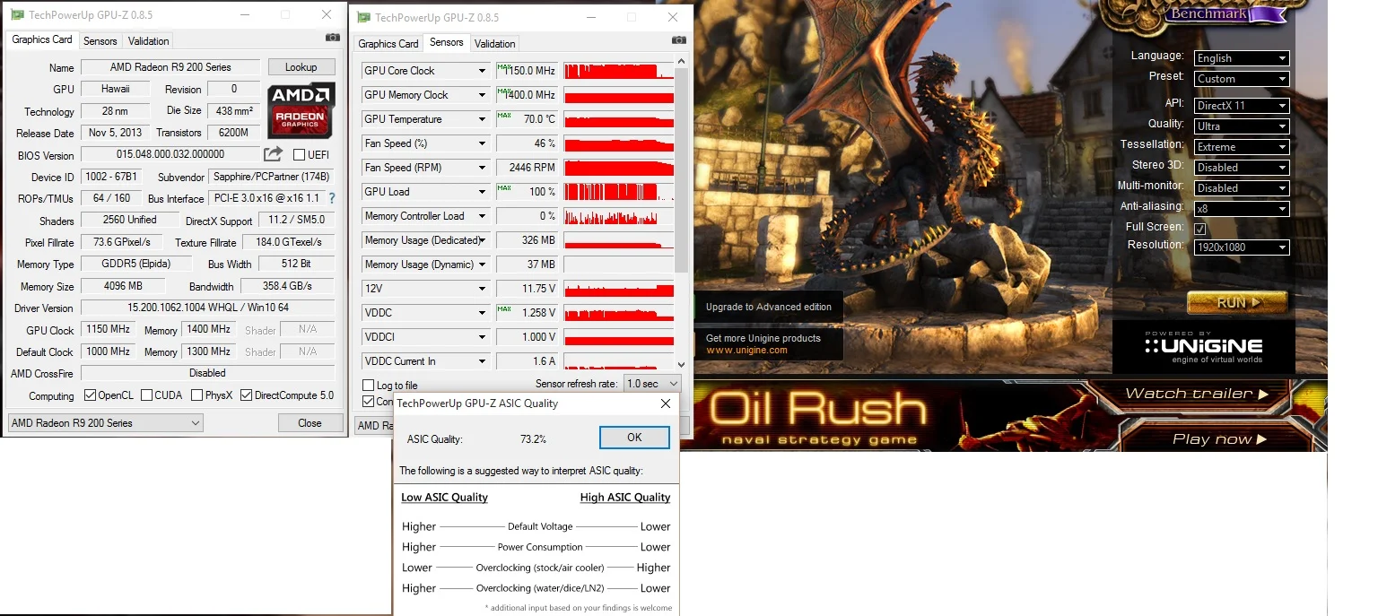Image resolution: width=1378 pixels, height=616 pixels.
Task: Confirm the ASIC Quality dialog with OK
Action: (634, 438)
